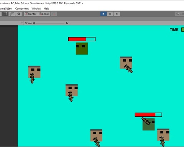The height and width of the screenshot is (147, 184).
Task: Click the top red health bar
Action: 82,39
